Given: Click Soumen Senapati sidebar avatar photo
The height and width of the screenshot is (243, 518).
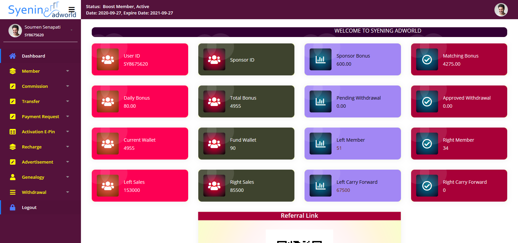Looking at the screenshot, I should coord(15,31).
